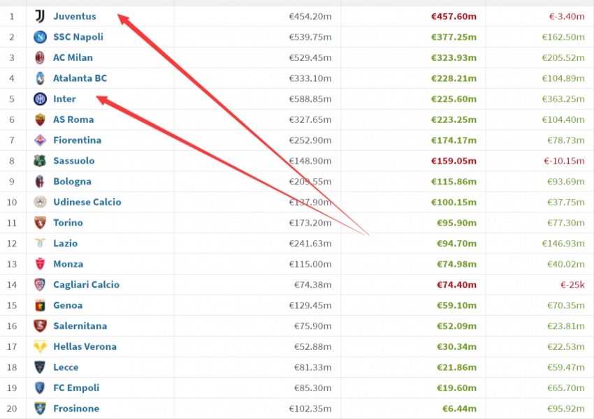Click the Lazio eagle badge
Screen dimensions: 594x419
coord(38,243)
